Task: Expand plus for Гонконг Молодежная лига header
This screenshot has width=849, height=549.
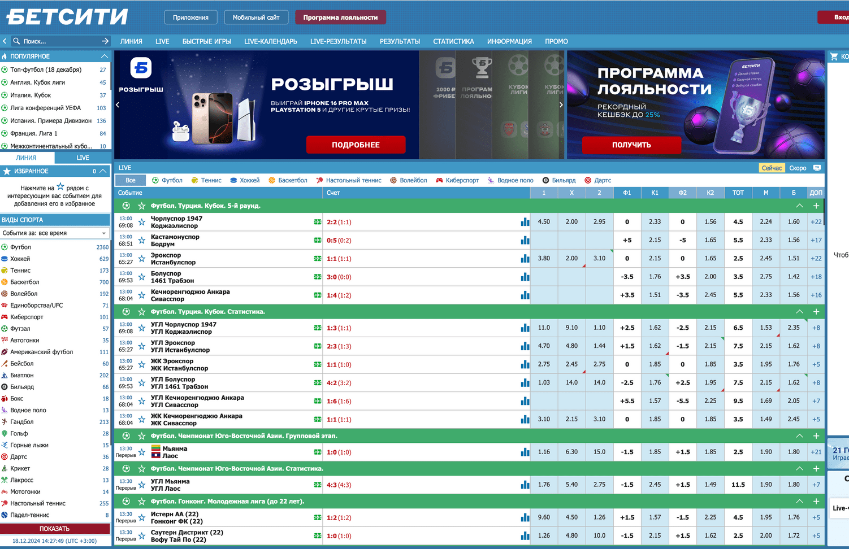Action: coord(816,502)
